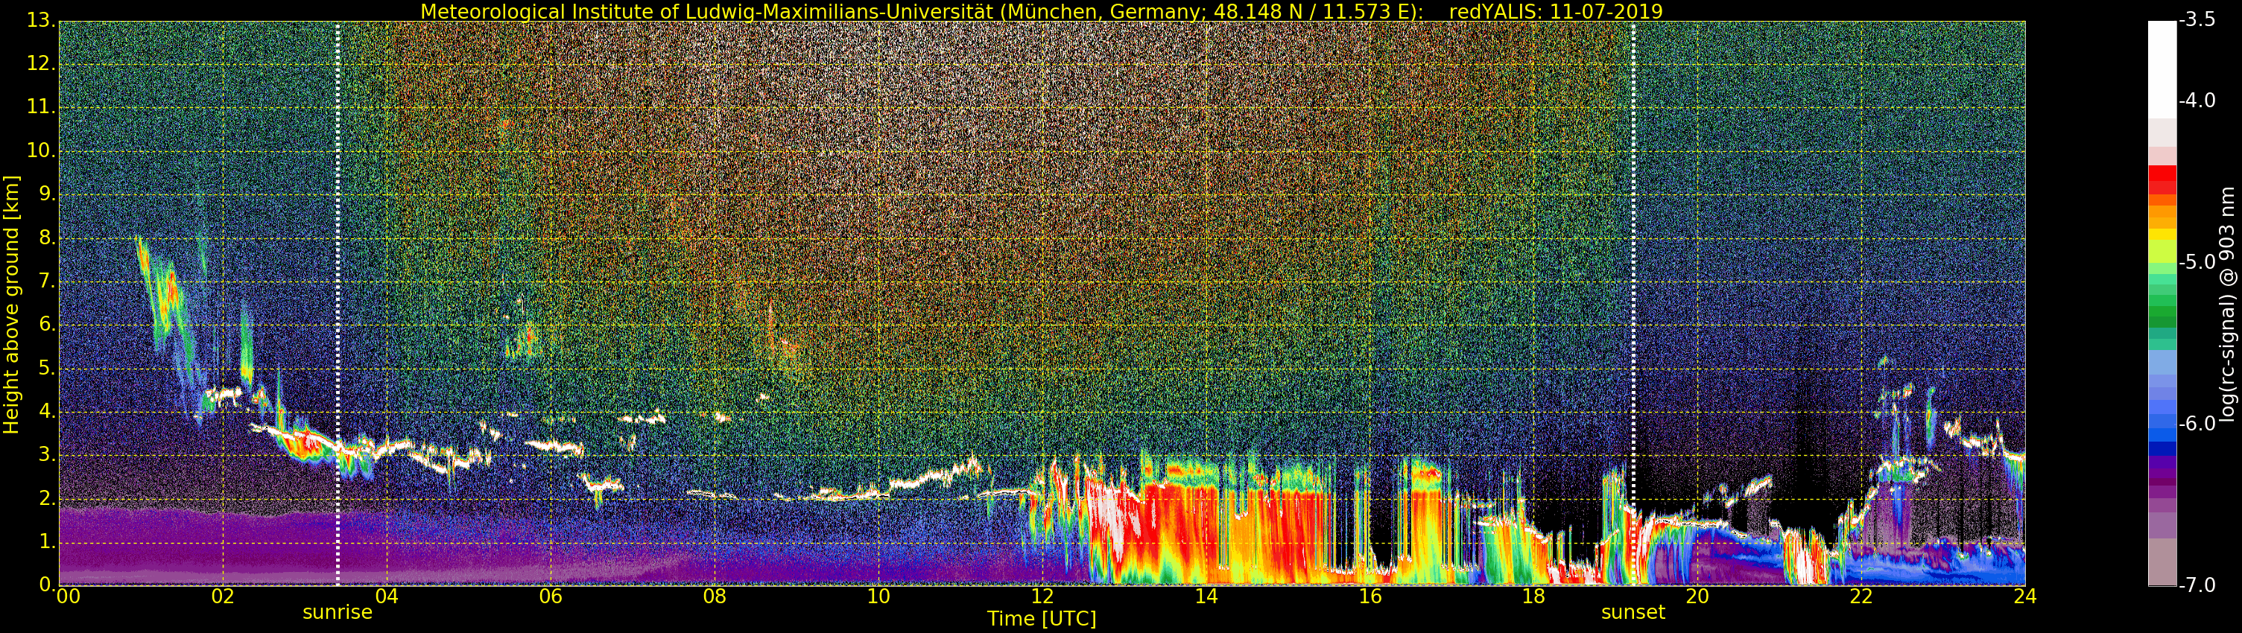This screenshot has width=2242, height=633.
Task: Click the '9' height axis tick label
Action: click(46, 194)
